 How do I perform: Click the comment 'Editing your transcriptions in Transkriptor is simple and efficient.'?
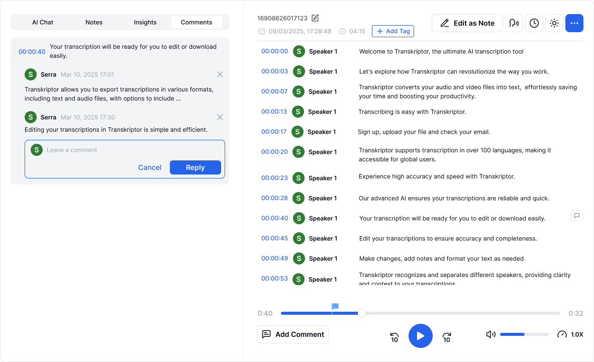tap(116, 130)
